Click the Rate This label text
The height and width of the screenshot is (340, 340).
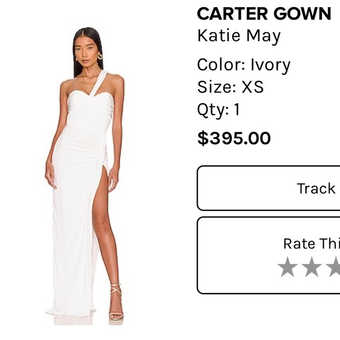click(x=312, y=243)
